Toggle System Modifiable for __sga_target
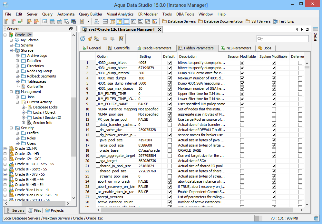The height and width of the screenshot is (224, 322). [x=274, y=161]
